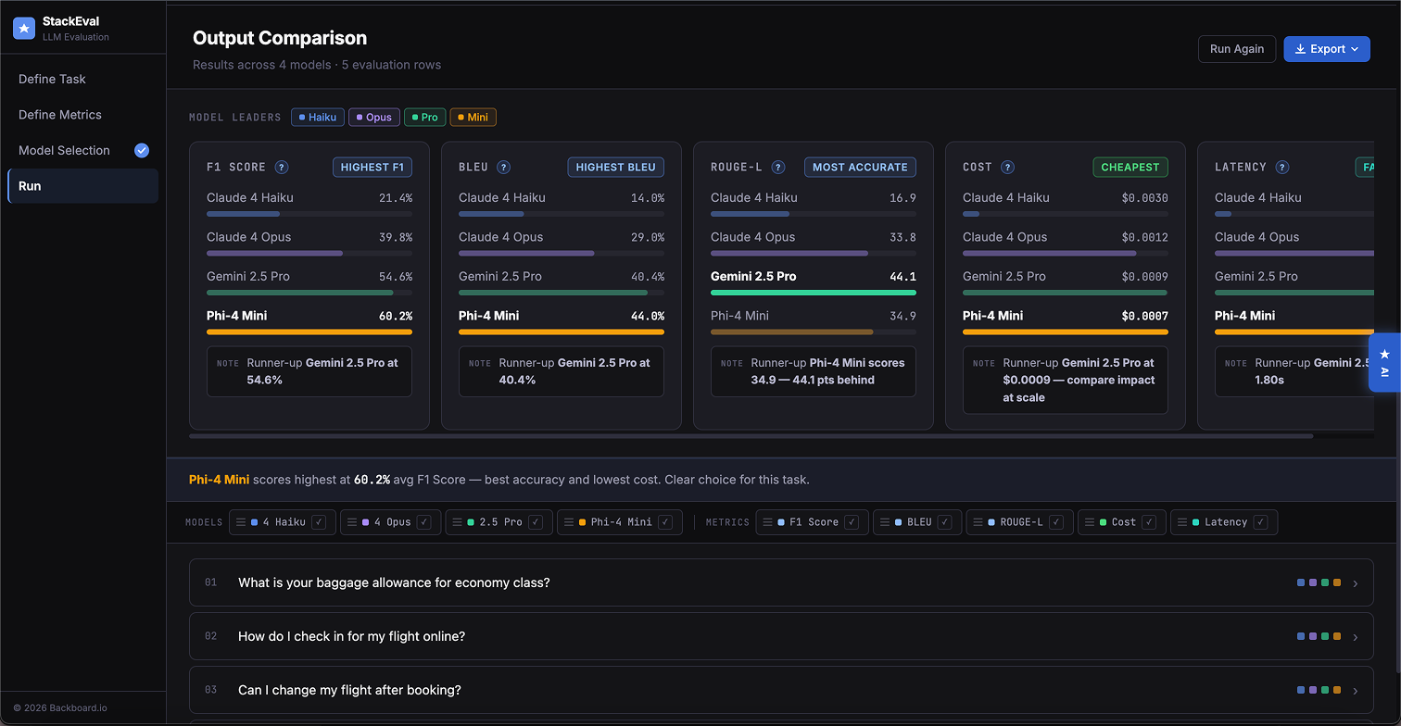Screen dimensions: 1401x726
Task: Select the Opus model leader chip
Action: pos(374,118)
